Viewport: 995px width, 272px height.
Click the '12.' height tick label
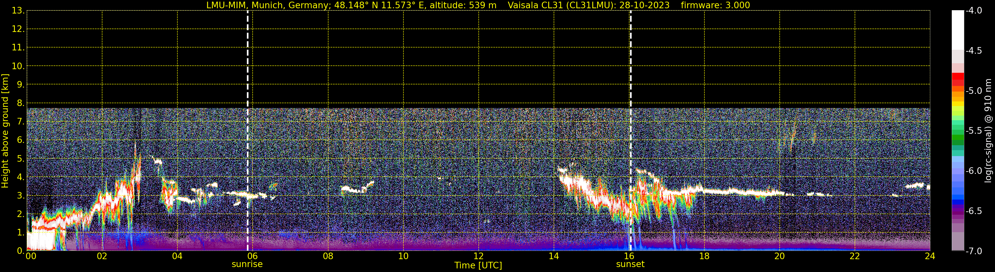pyautogui.click(x=18, y=29)
